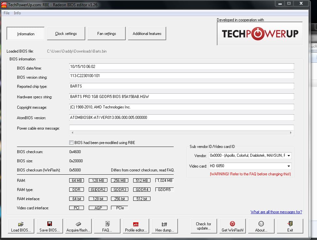Click the (G)DDR2 RAM type indicator
The width and height of the screenshot is (317, 240).
(98, 189)
